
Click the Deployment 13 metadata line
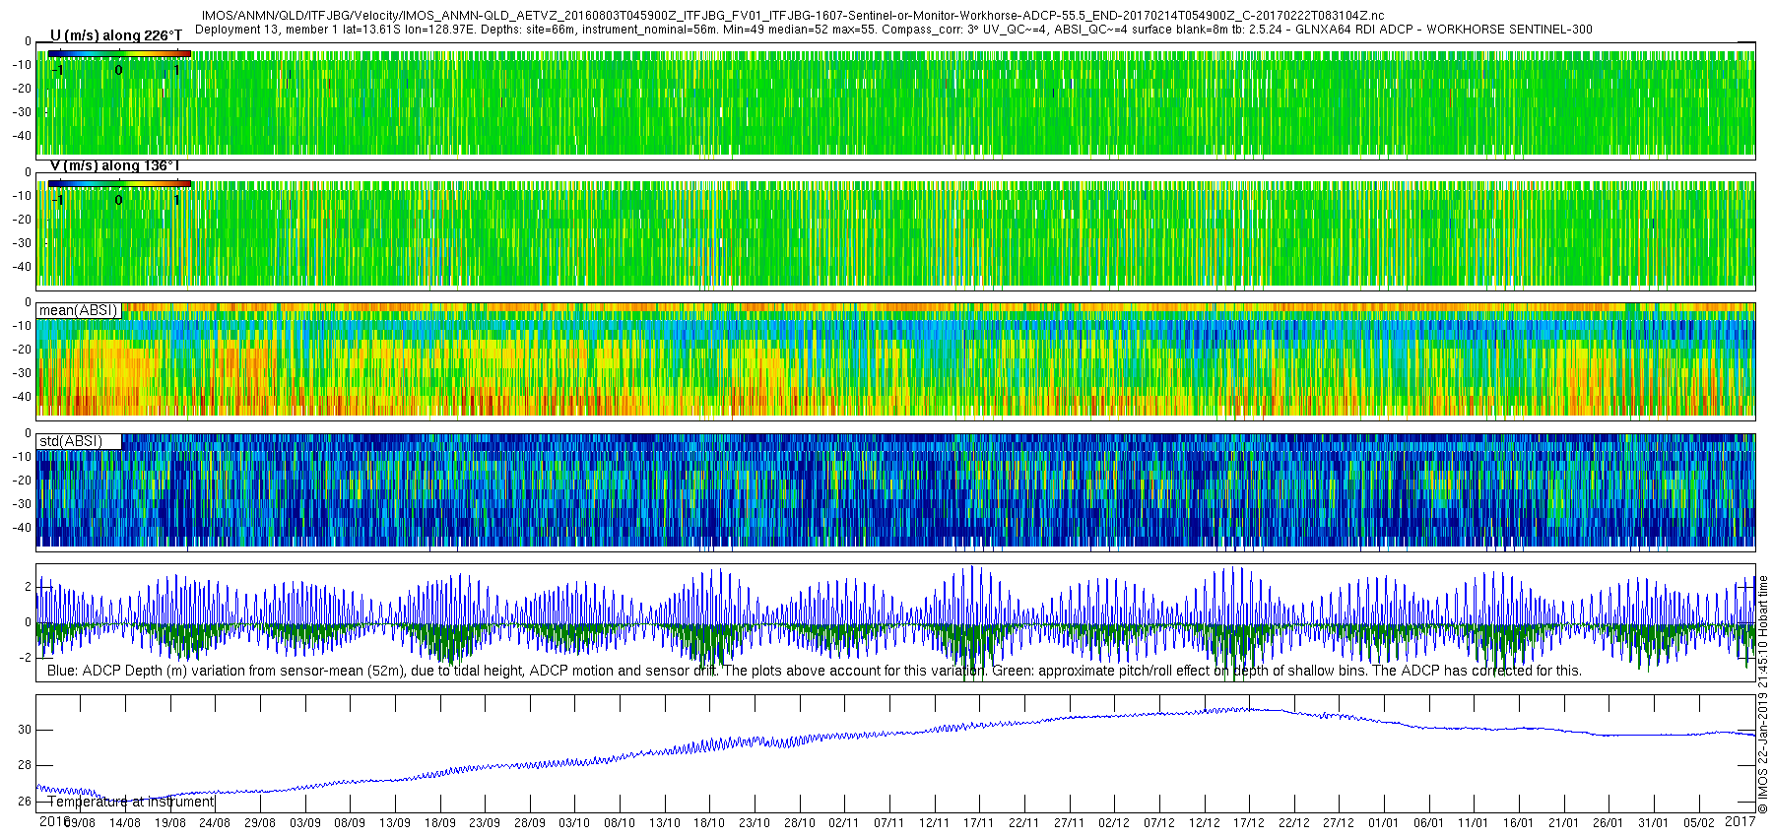893,30
